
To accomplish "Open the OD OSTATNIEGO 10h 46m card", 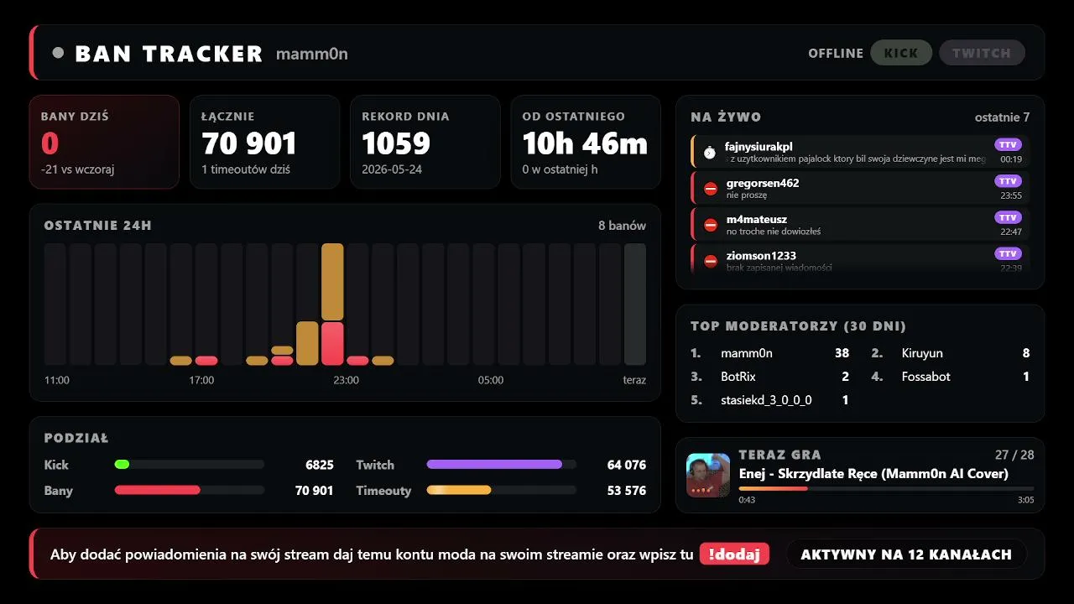I will [586, 142].
